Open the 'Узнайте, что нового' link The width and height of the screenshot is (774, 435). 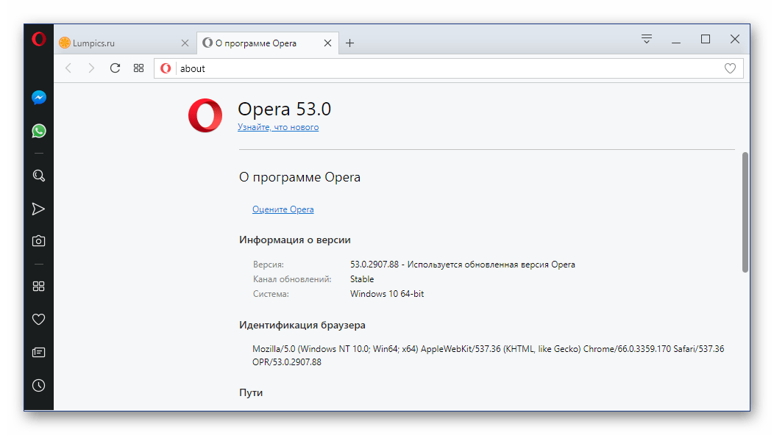(x=278, y=127)
